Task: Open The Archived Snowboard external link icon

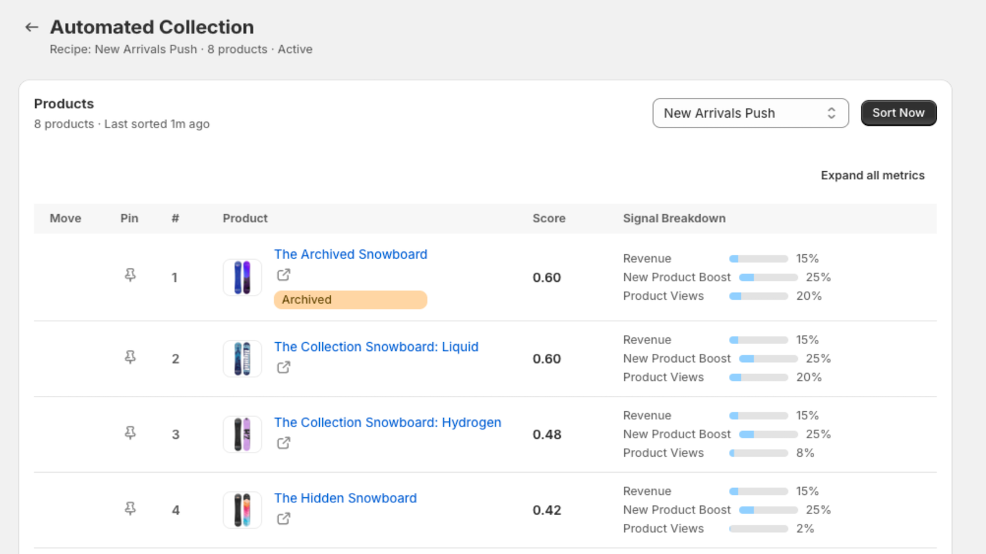Action: (283, 275)
